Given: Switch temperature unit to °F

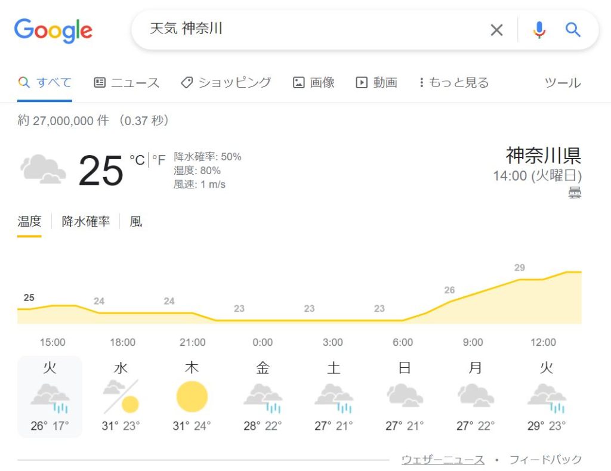Looking at the screenshot, I should [159, 160].
